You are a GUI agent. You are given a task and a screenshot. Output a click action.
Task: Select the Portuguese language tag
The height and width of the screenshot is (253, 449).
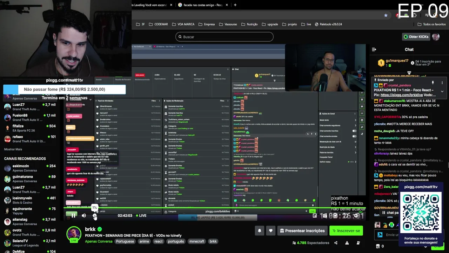[125, 241]
